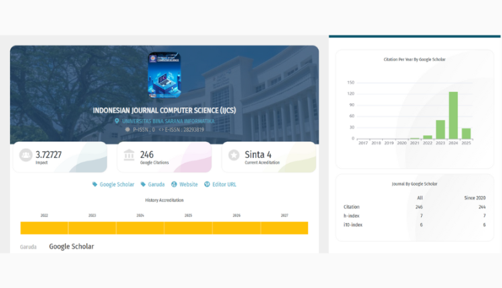This screenshot has height=288, width=502.
Task: Click the Google Citations building icon
Action: (x=129, y=155)
